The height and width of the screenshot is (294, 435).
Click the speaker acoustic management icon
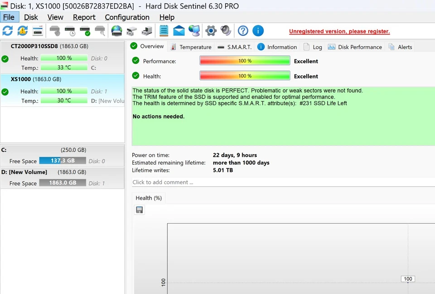[x=226, y=30]
